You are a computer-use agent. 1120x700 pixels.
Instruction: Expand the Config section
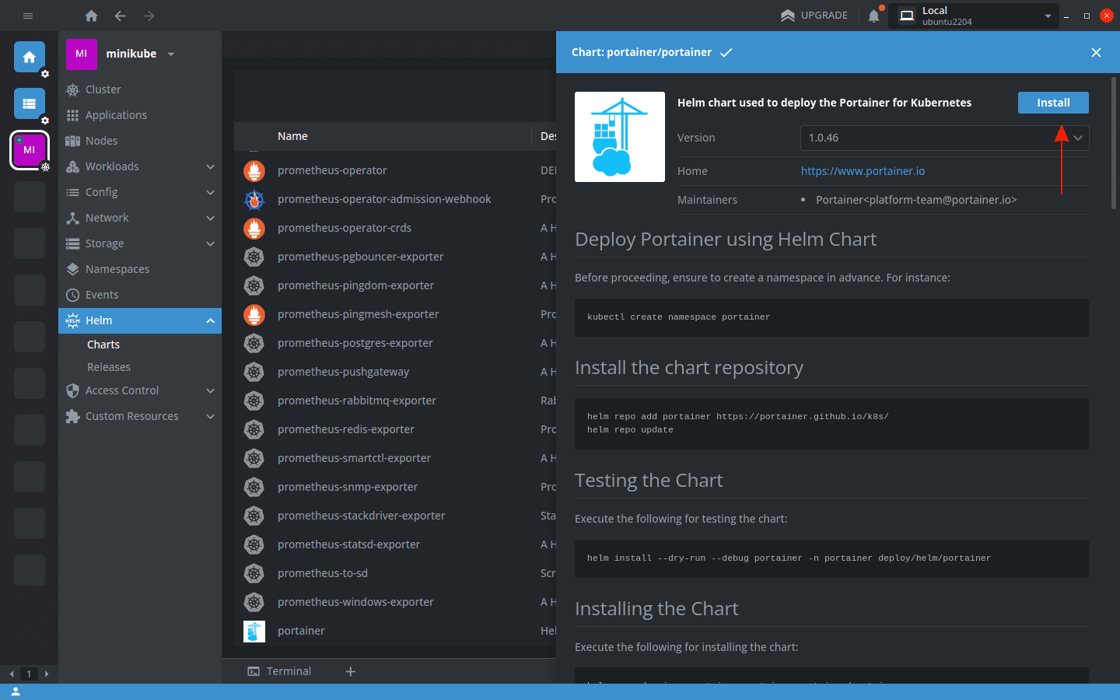click(140, 192)
